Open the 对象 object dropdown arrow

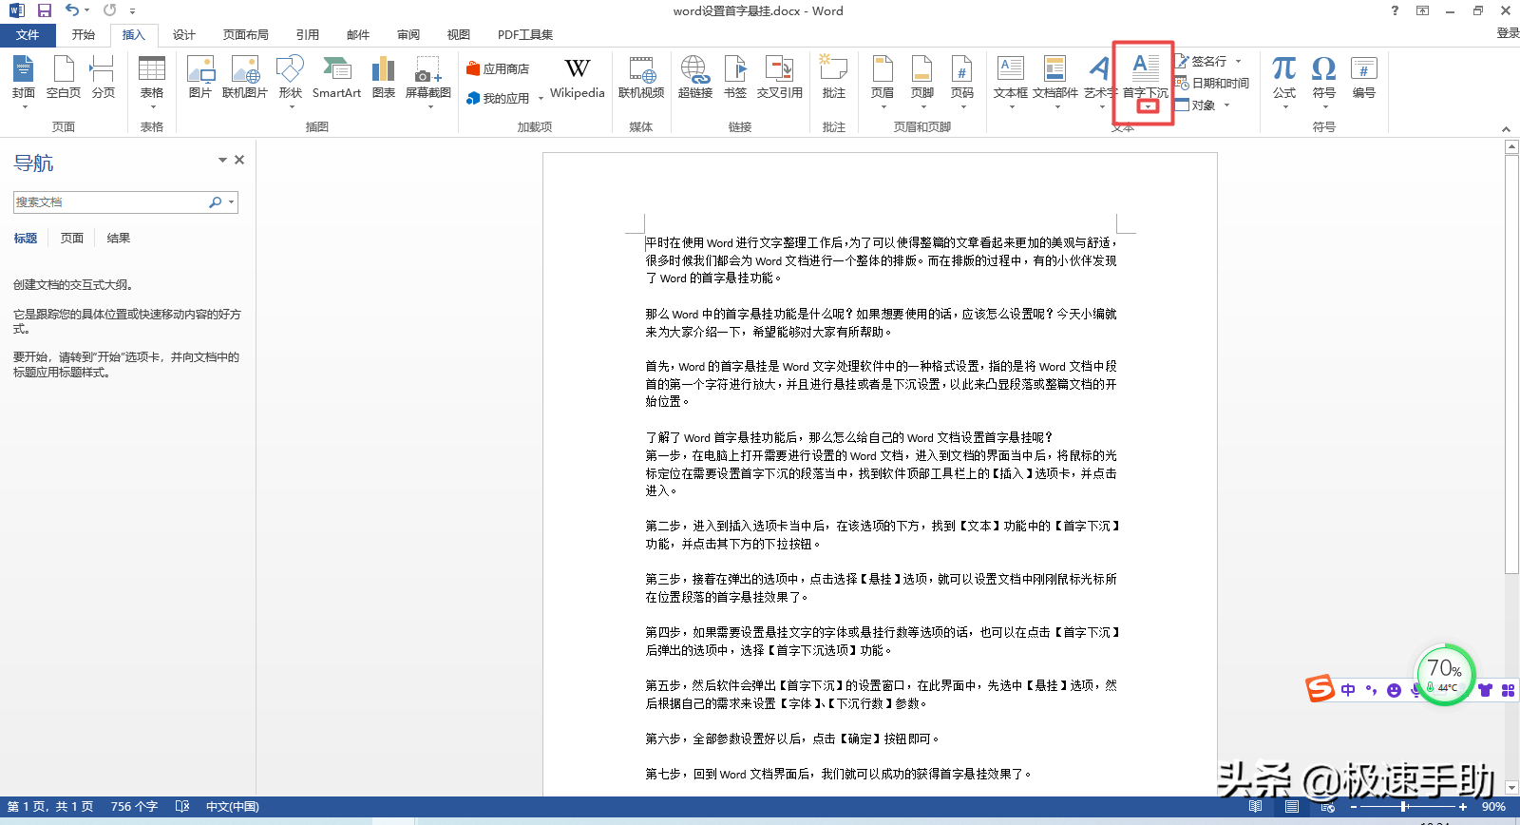(x=1226, y=106)
